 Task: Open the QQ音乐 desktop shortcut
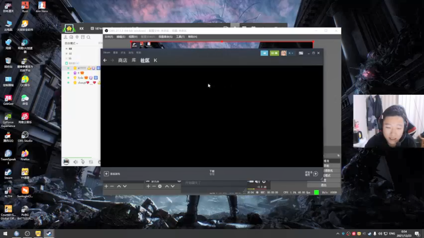tap(25, 81)
